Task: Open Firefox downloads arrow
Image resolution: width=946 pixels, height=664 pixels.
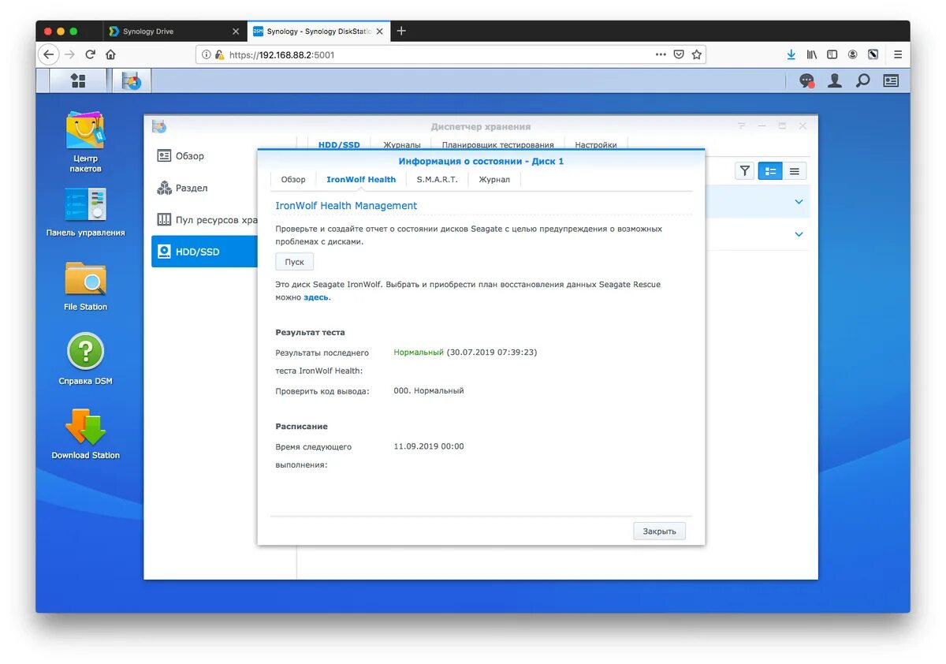Action: tap(791, 54)
